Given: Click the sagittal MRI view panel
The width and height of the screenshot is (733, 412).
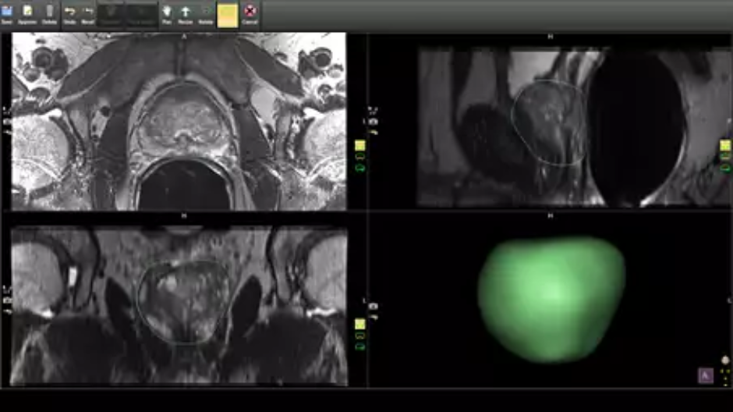Looking at the screenshot, I should point(550,125).
